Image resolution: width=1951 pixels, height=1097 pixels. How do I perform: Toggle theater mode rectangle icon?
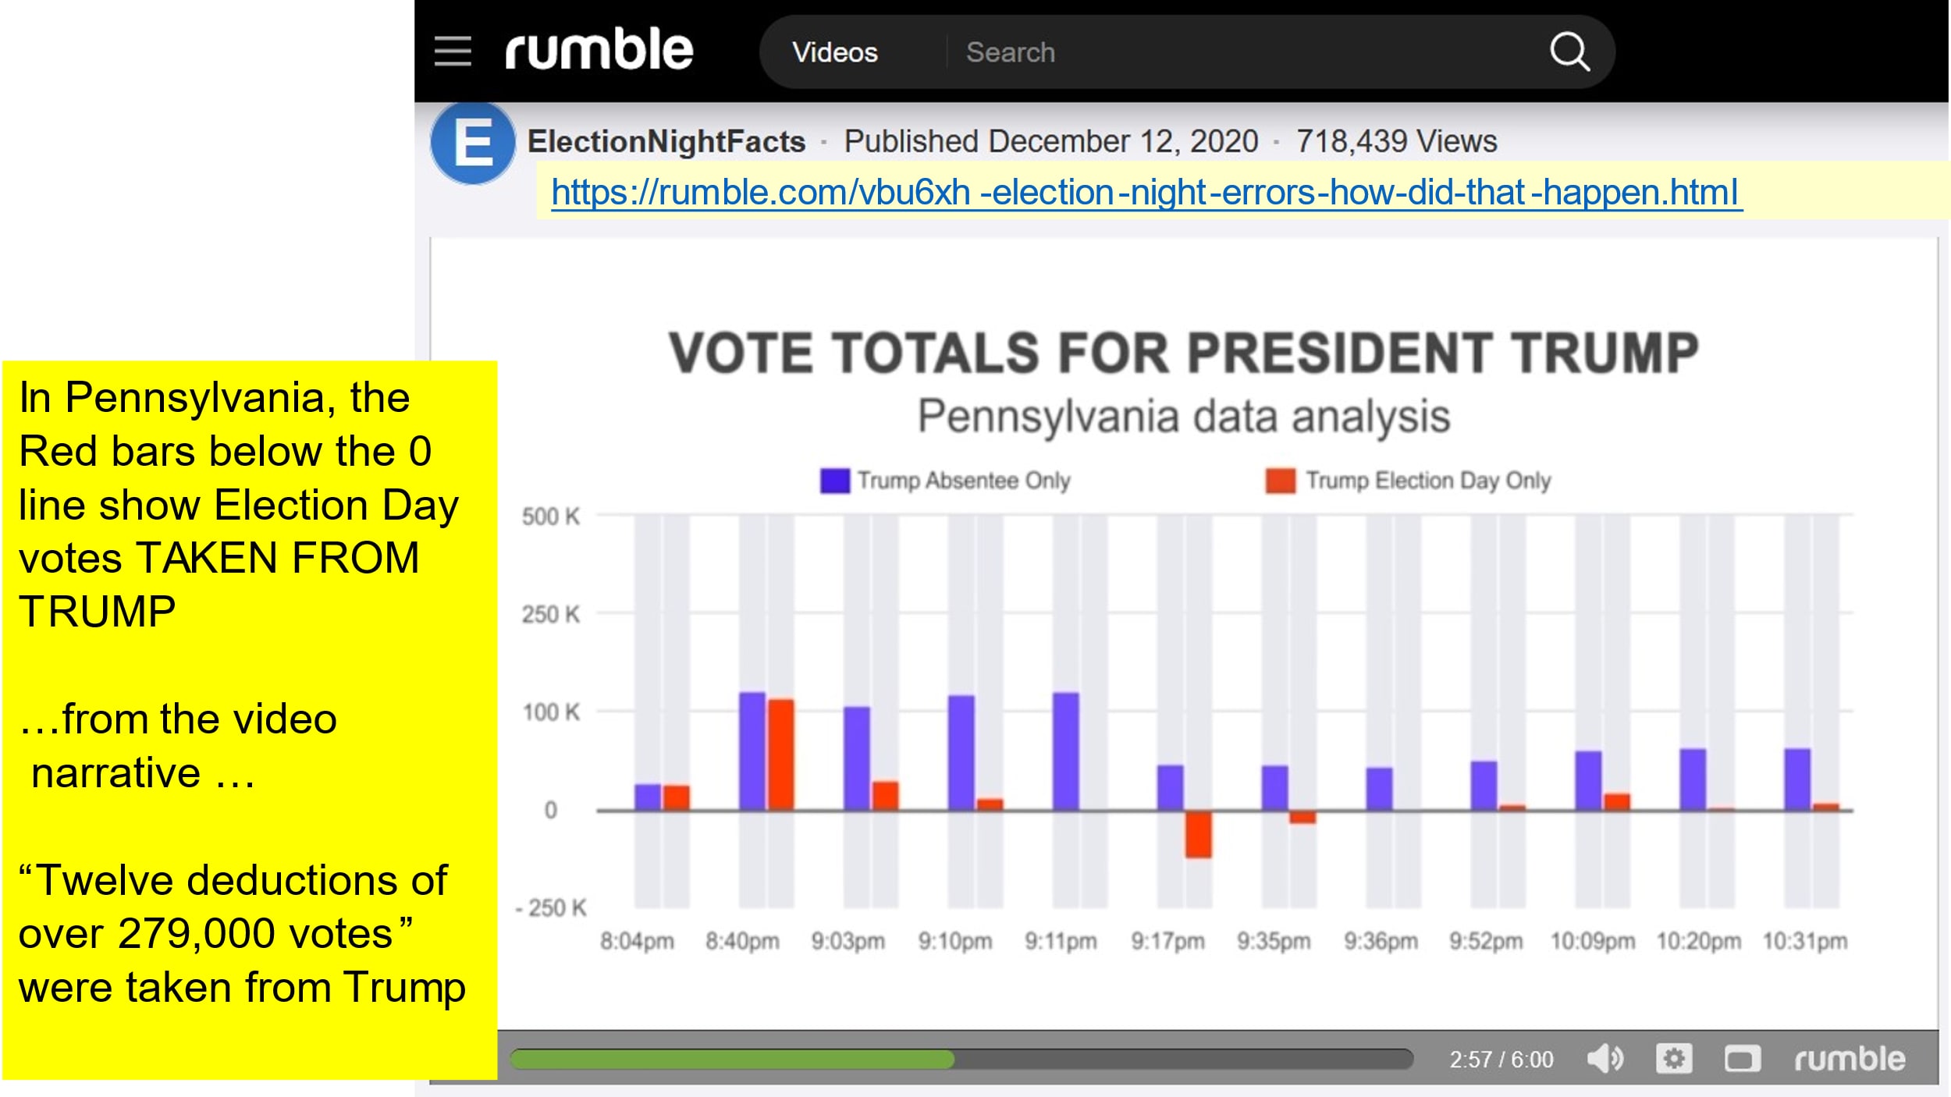[x=1742, y=1060]
